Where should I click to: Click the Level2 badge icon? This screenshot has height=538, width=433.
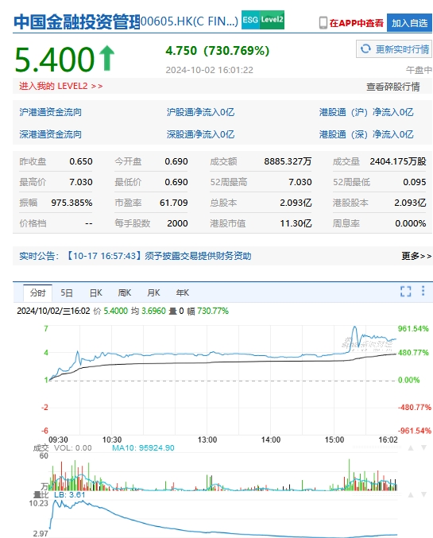pyautogui.click(x=272, y=20)
